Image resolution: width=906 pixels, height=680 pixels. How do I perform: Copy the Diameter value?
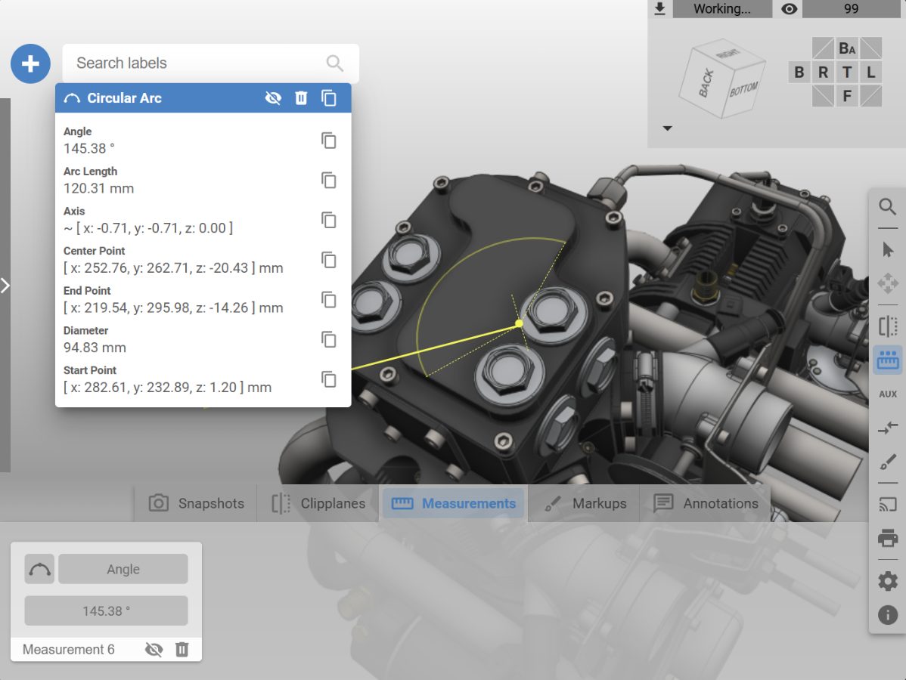click(329, 339)
